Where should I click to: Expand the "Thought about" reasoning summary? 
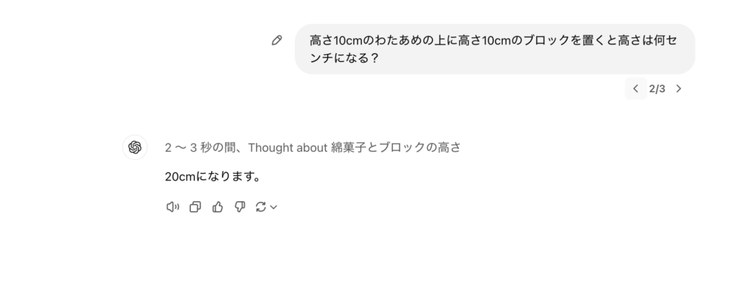pyautogui.click(x=313, y=147)
